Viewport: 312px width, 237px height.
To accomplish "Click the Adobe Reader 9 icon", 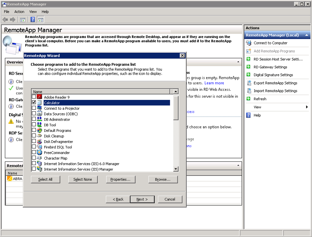I will coord(40,97).
